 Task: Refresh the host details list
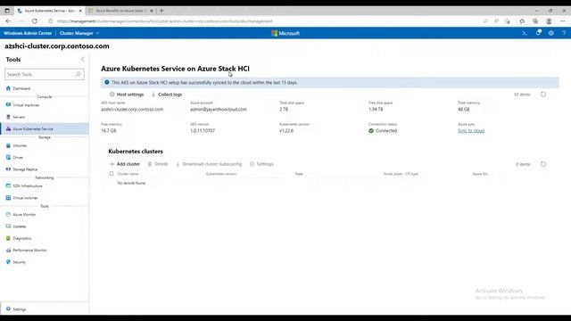pos(543,95)
